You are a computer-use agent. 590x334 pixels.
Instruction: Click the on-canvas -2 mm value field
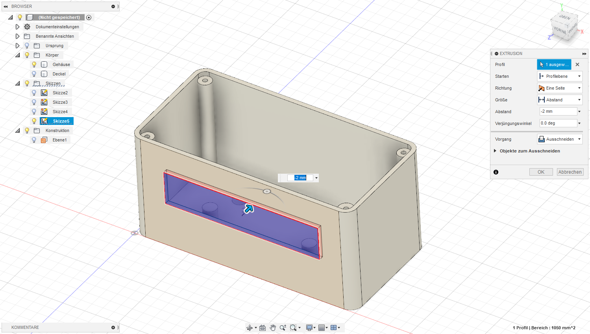[300, 178]
